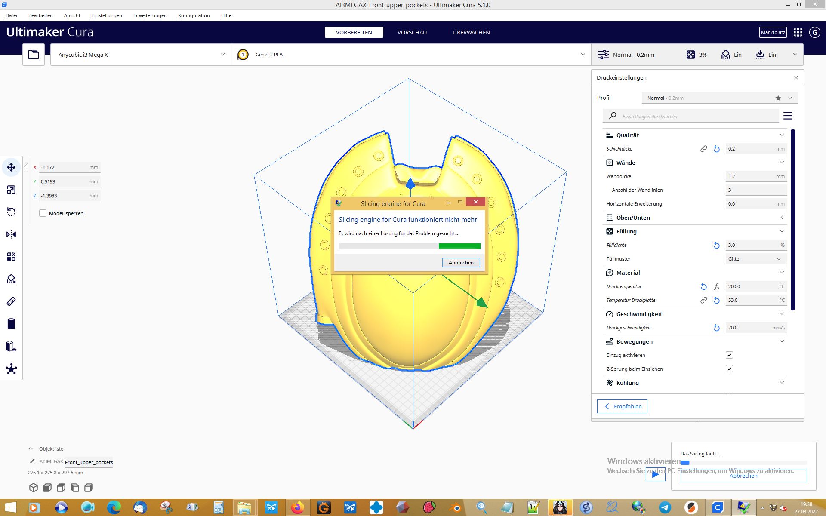Open the Ultimaker apps grid icon
Viewport: 826px width, 516px height.
(x=798, y=32)
